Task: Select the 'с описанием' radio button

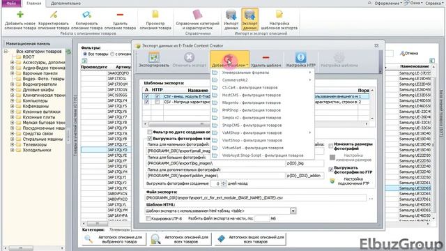Action: [112, 54]
